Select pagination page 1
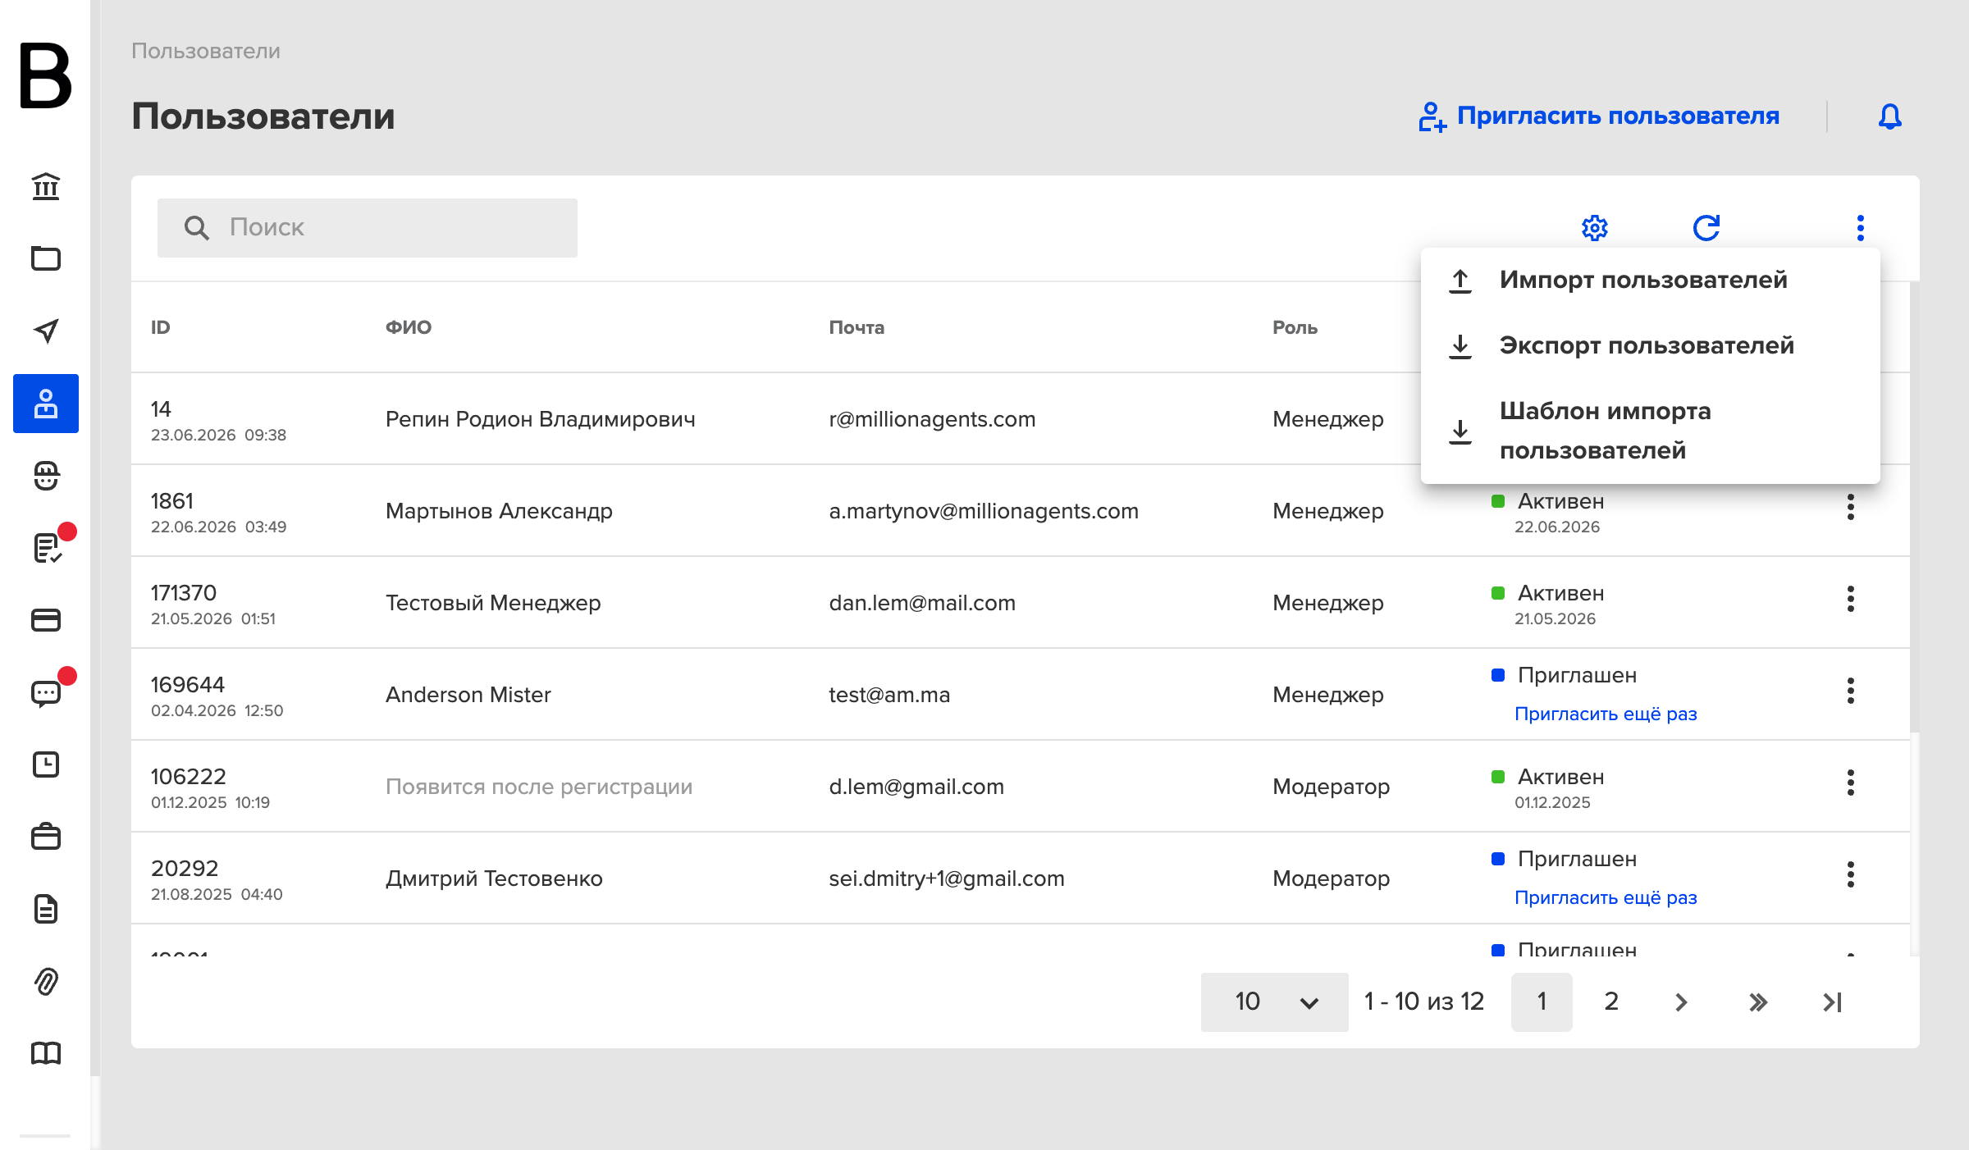 pyautogui.click(x=1542, y=1002)
